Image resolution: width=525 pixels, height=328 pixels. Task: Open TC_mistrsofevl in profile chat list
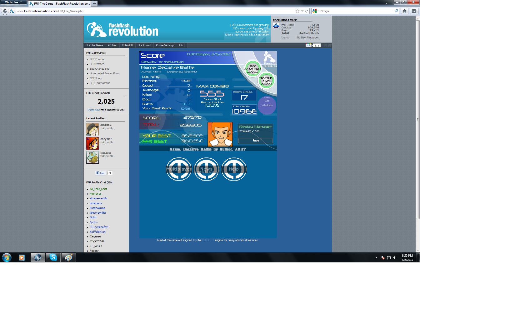[x=99, y=227]
